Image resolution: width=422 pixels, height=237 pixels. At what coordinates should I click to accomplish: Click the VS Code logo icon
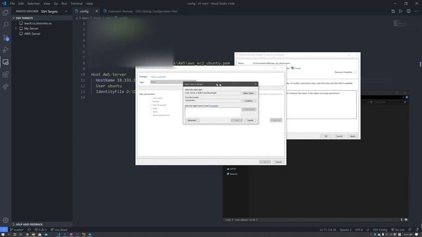point(4,3)
